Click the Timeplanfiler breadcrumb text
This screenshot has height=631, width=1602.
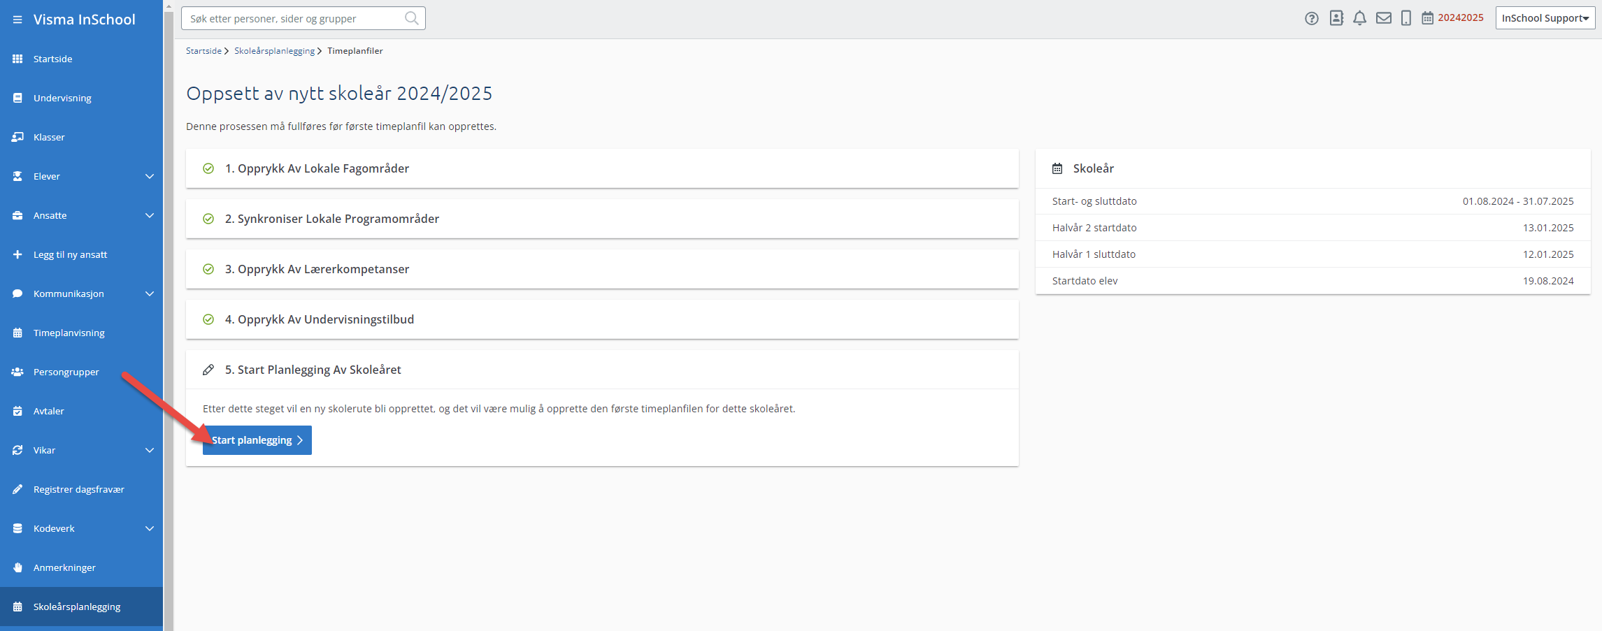point(355,51)
